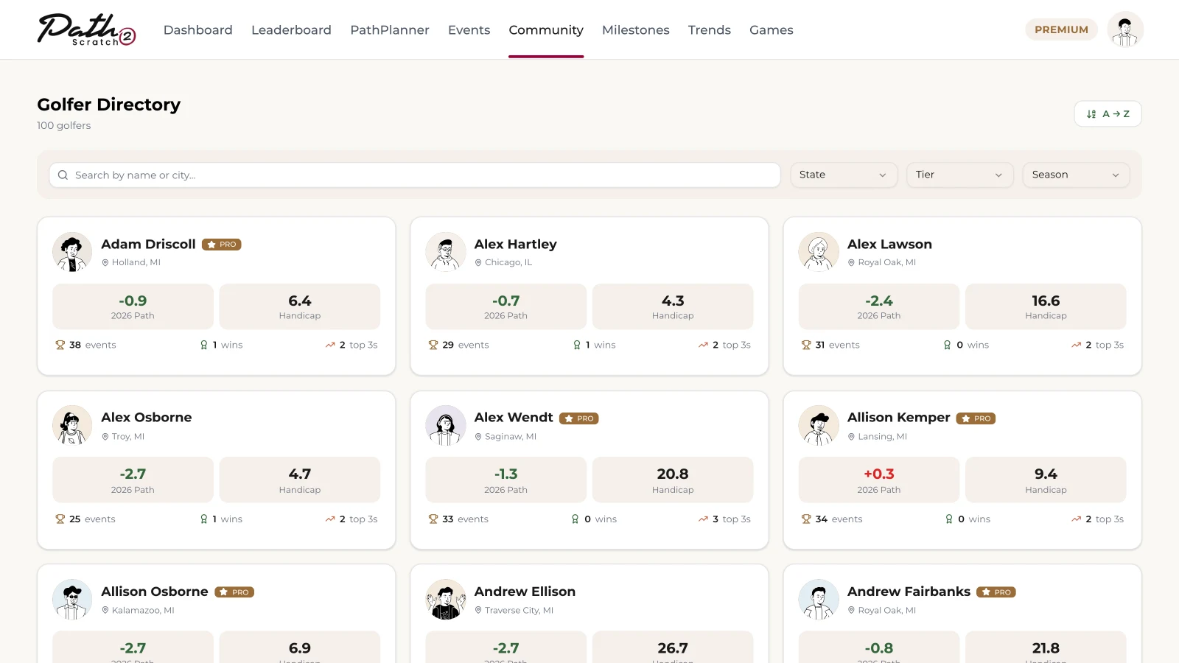Click the search magnifier icon
This screenshot has width=1179, height=663.
(63, 175)
